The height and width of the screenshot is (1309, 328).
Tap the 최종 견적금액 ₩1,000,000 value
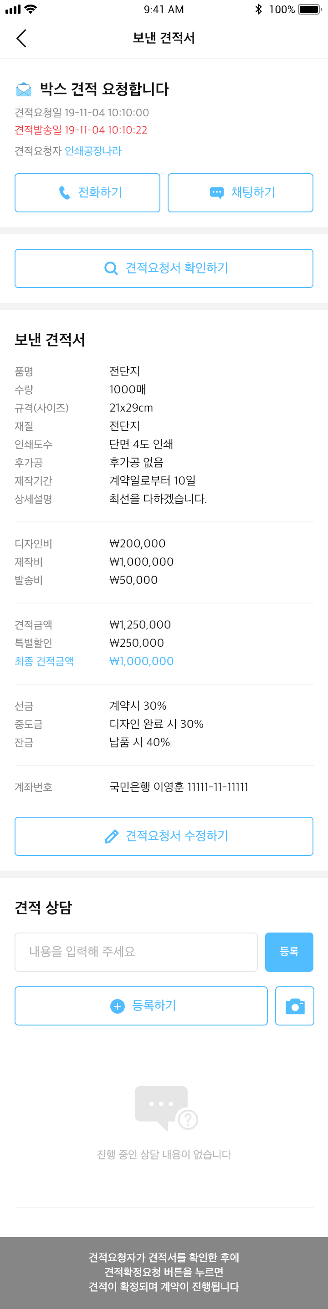pyautogui.click(x=142, y=661)
